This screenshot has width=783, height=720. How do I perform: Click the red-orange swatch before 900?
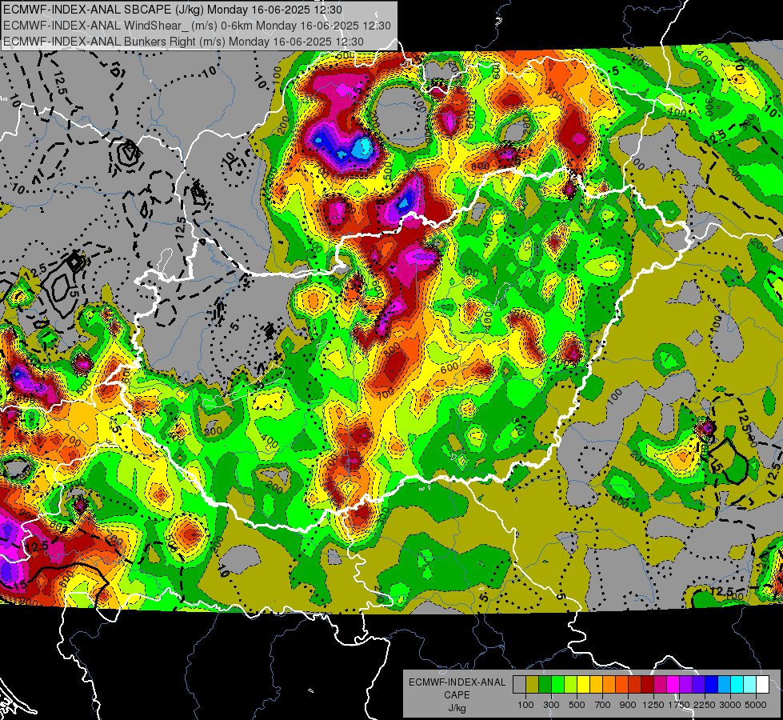coord(621,685)
